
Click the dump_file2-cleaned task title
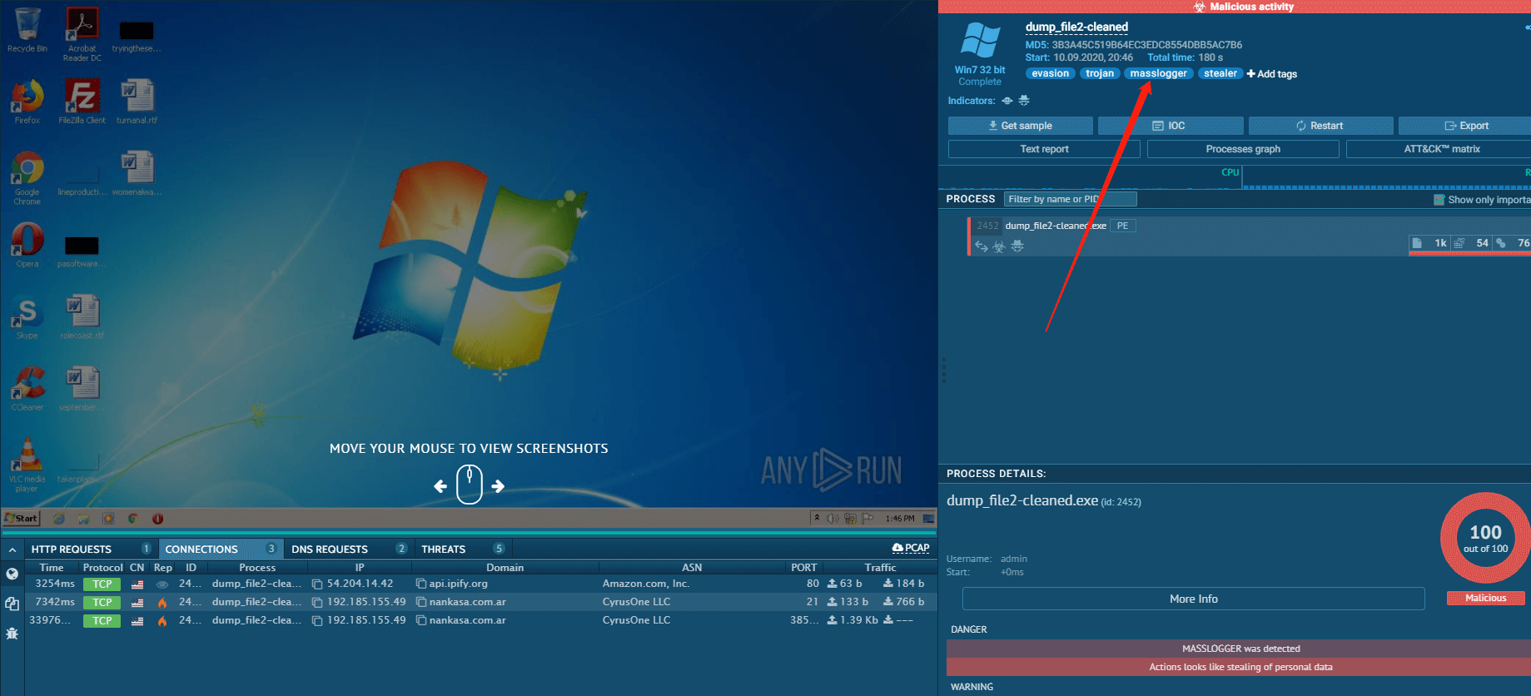(x=1076, y=27)
